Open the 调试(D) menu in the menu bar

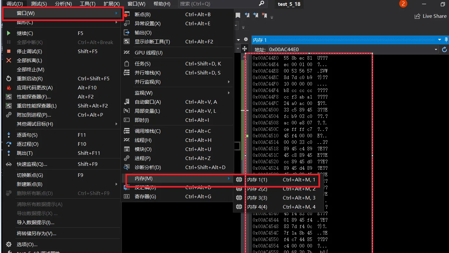pyautogui.click(x=15, y=4)
